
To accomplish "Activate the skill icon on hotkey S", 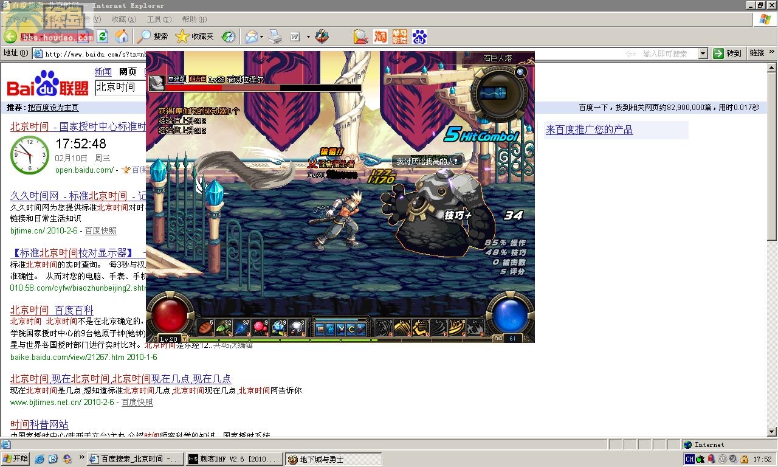I will click(x=402, y=328).
